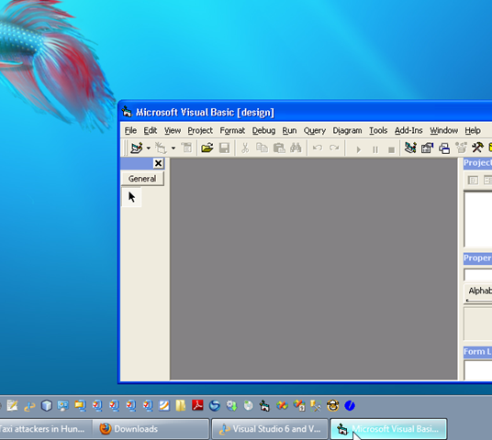Click the Break pause icon
Screen dimensions: 492x440
pyautogui.click(x=375, y=149)
